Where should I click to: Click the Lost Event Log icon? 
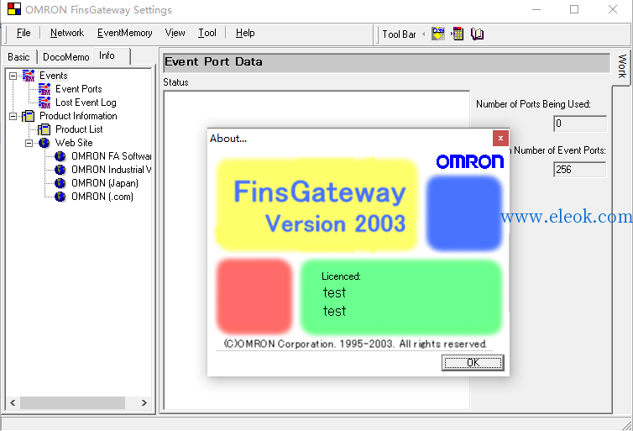click(44, 102)
